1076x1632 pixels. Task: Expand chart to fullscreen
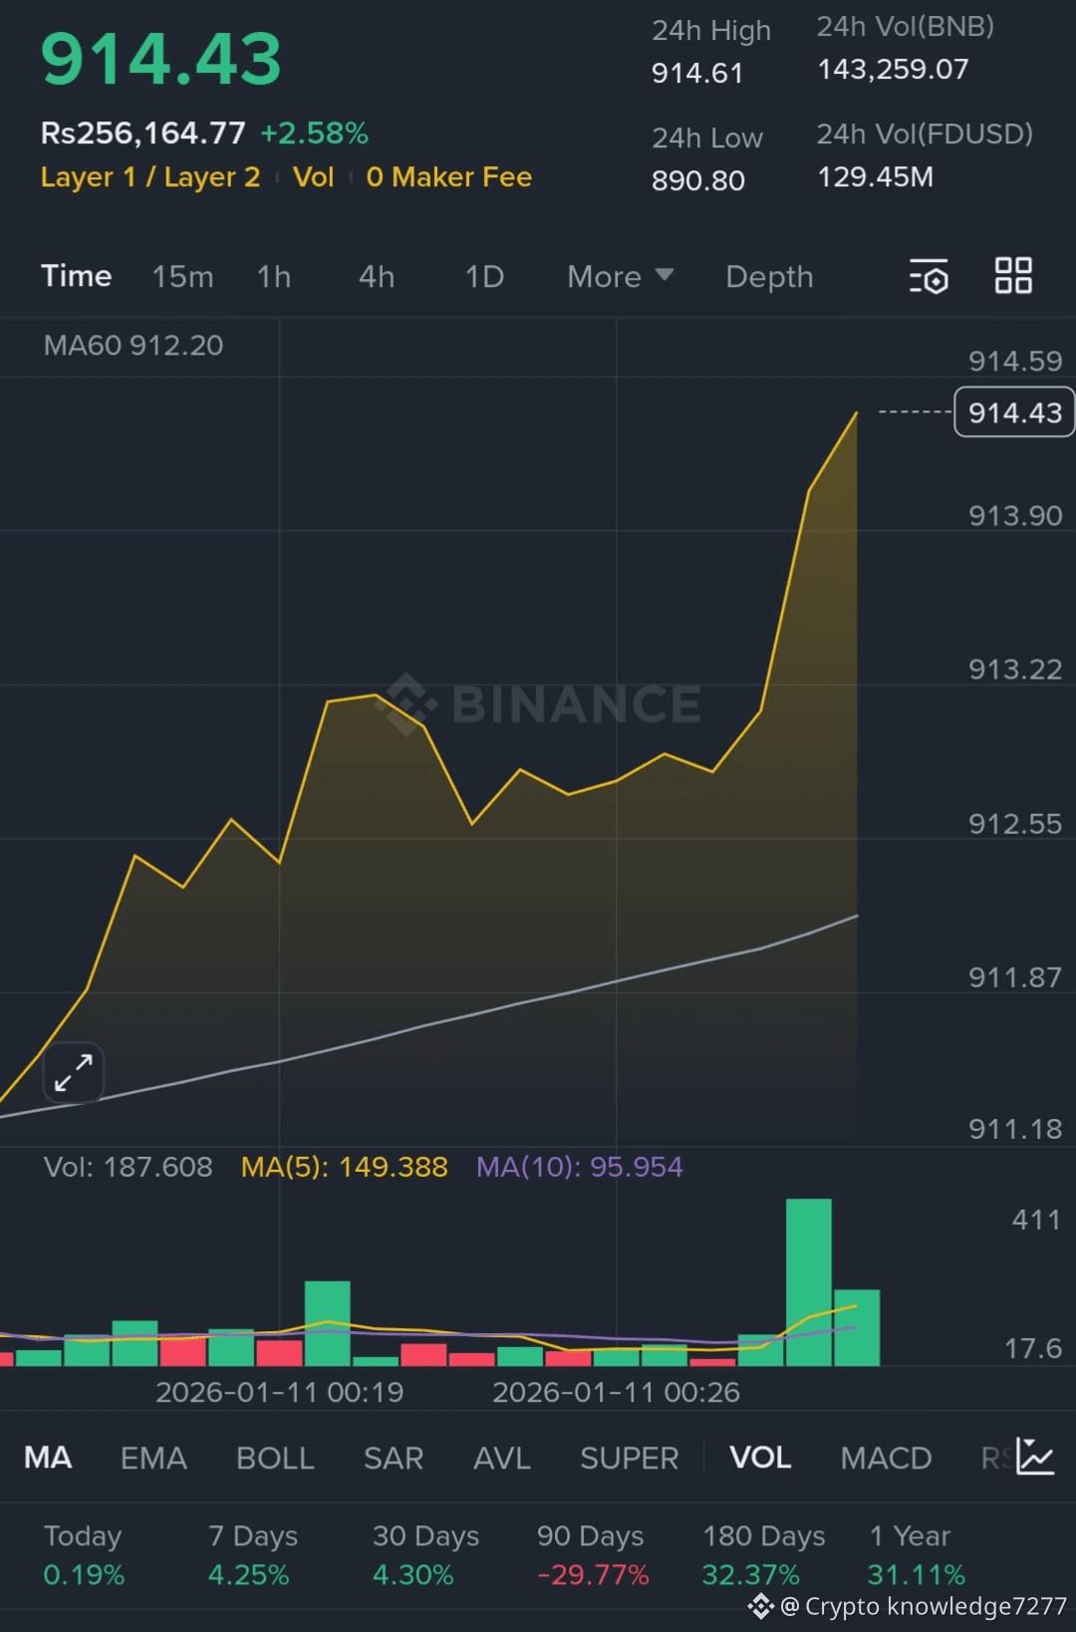pyautogui.click(x=74, y=1073)
